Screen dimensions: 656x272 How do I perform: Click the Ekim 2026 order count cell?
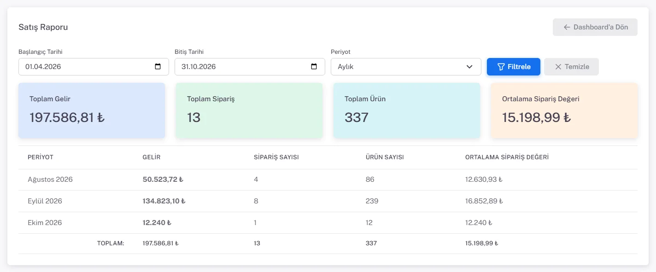(x=255, y=223)
